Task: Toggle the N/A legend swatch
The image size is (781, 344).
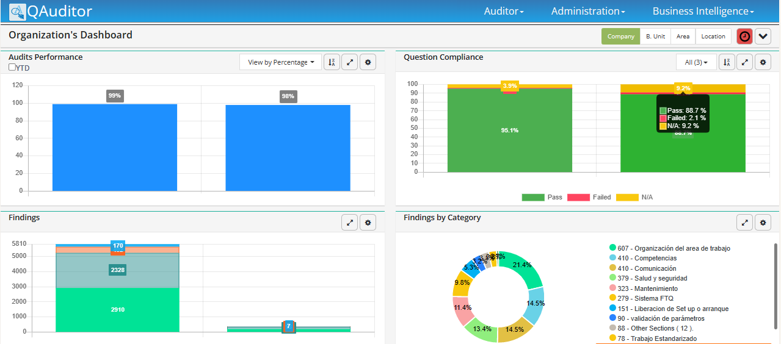Action: pyautogui.click(x=627, y=197)
